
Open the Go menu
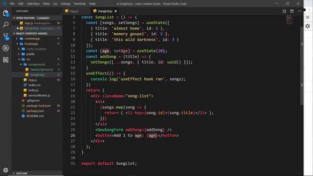pyautogui.click(x=55, y=3)
